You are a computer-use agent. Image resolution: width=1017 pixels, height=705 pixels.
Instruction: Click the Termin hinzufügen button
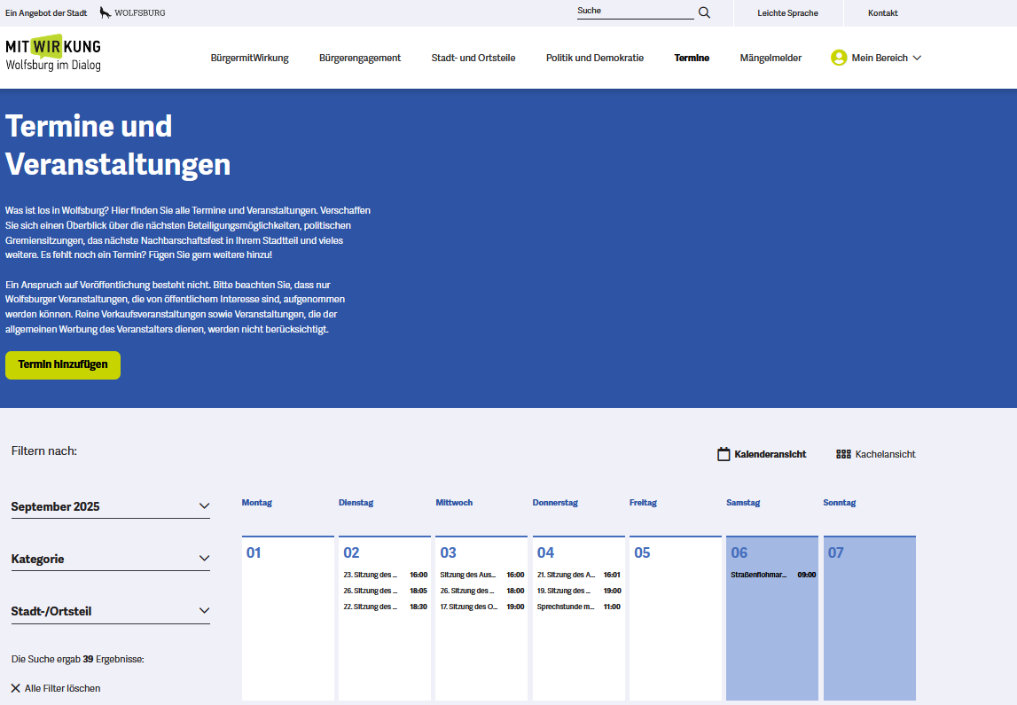[63, 364]
